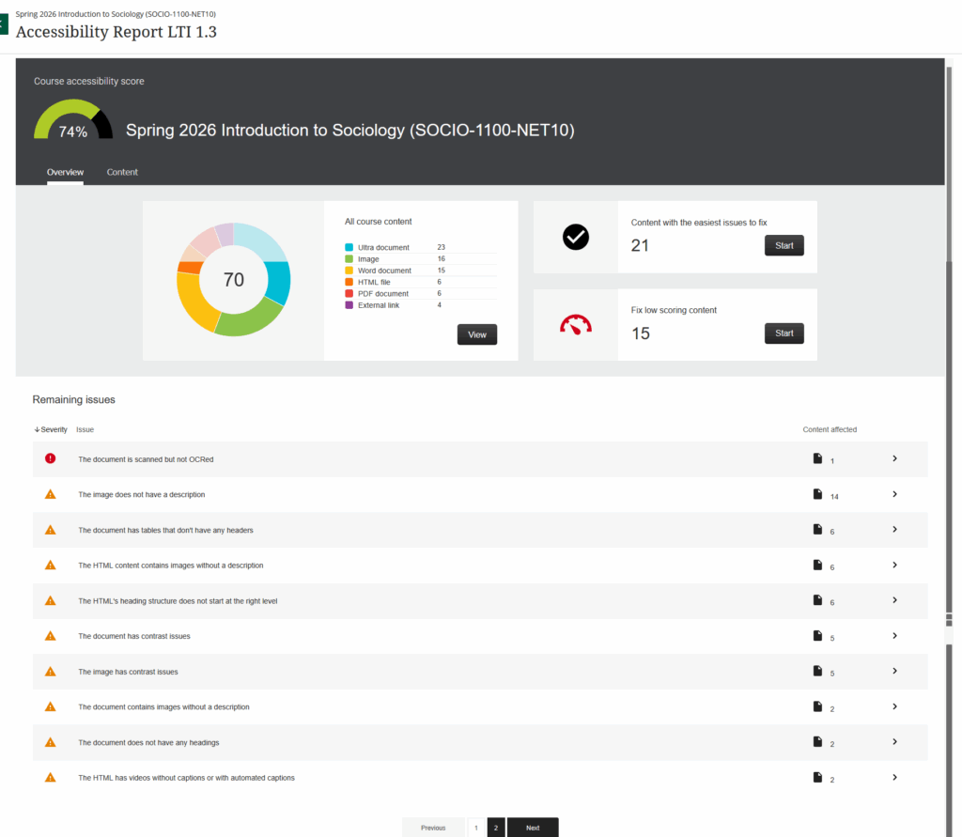Click the black checkmark easiest issues icon
The height and width of the screenshot is (837, 962).
click(576, 238)
